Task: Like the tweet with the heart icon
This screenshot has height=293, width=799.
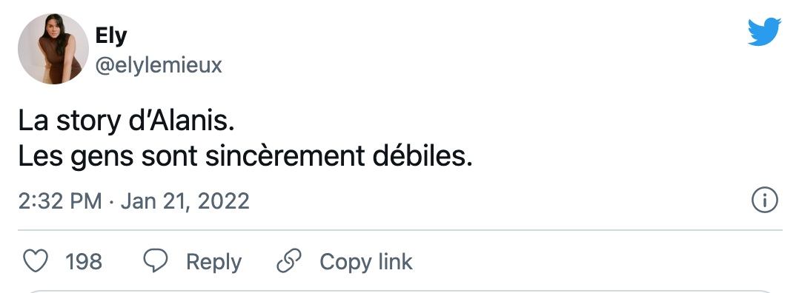Action: coord(36,261)
